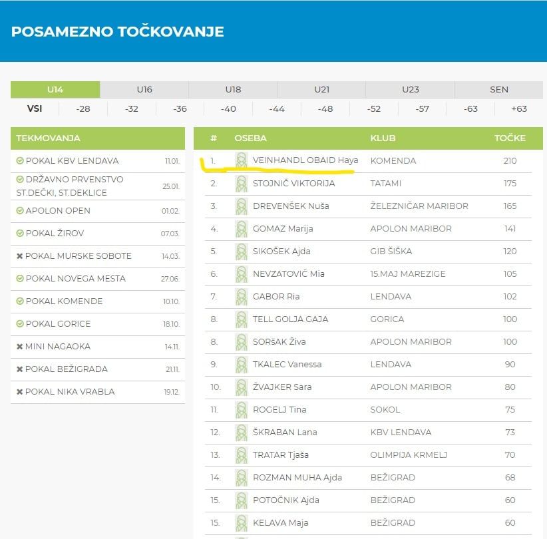
Task: Click avatar icon next to SIKOŠEK Ajda
Action: [241, 251]
